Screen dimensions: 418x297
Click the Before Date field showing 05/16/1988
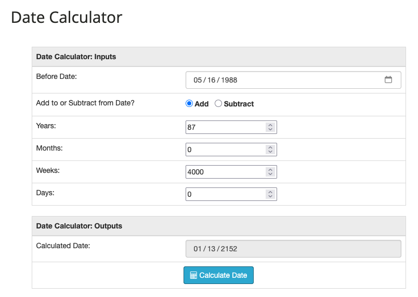click(293, 80)
